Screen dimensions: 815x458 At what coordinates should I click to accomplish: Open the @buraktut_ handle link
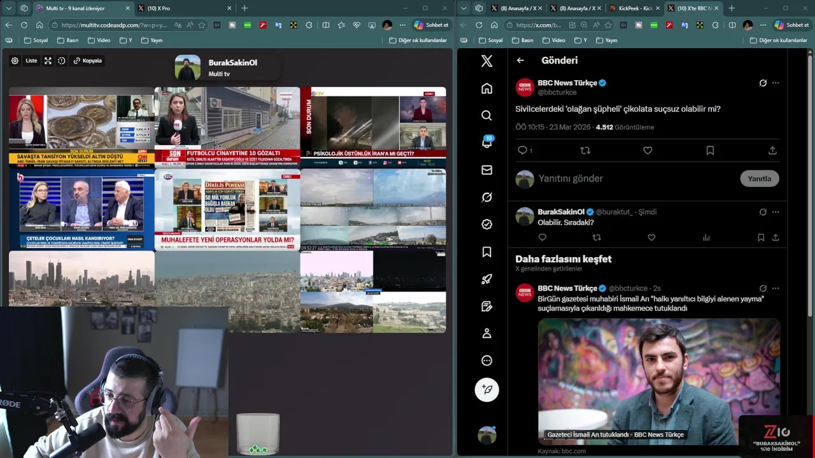tap(614, 212)
